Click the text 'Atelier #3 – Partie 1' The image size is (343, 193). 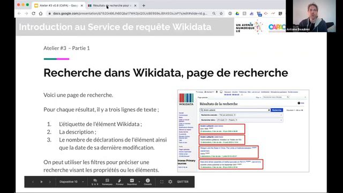coord(66,48)
